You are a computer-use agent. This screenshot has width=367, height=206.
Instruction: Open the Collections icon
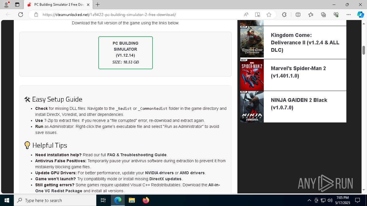[x=323, y=15]
